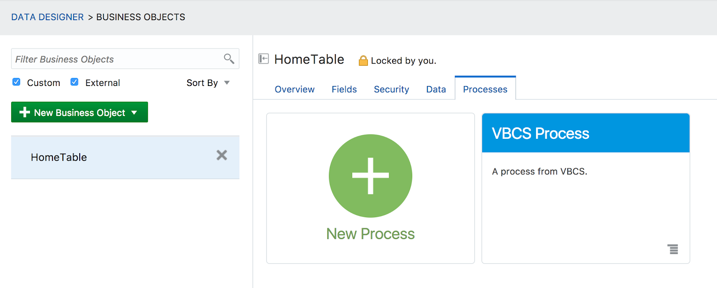Click the HomeTable heading title
This screenshot has height=288, width=717.
(x=309, y=59)
